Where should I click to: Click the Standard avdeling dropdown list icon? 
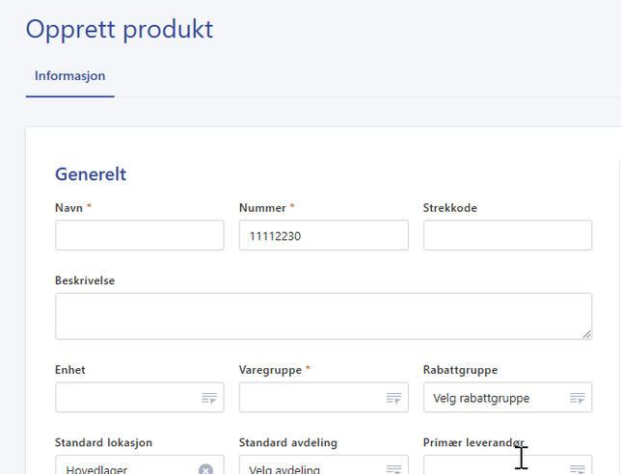(393, 469)
